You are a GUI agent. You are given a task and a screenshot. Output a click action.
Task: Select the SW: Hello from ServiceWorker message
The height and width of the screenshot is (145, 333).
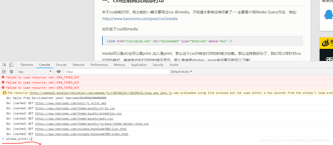tap(56, 98)
